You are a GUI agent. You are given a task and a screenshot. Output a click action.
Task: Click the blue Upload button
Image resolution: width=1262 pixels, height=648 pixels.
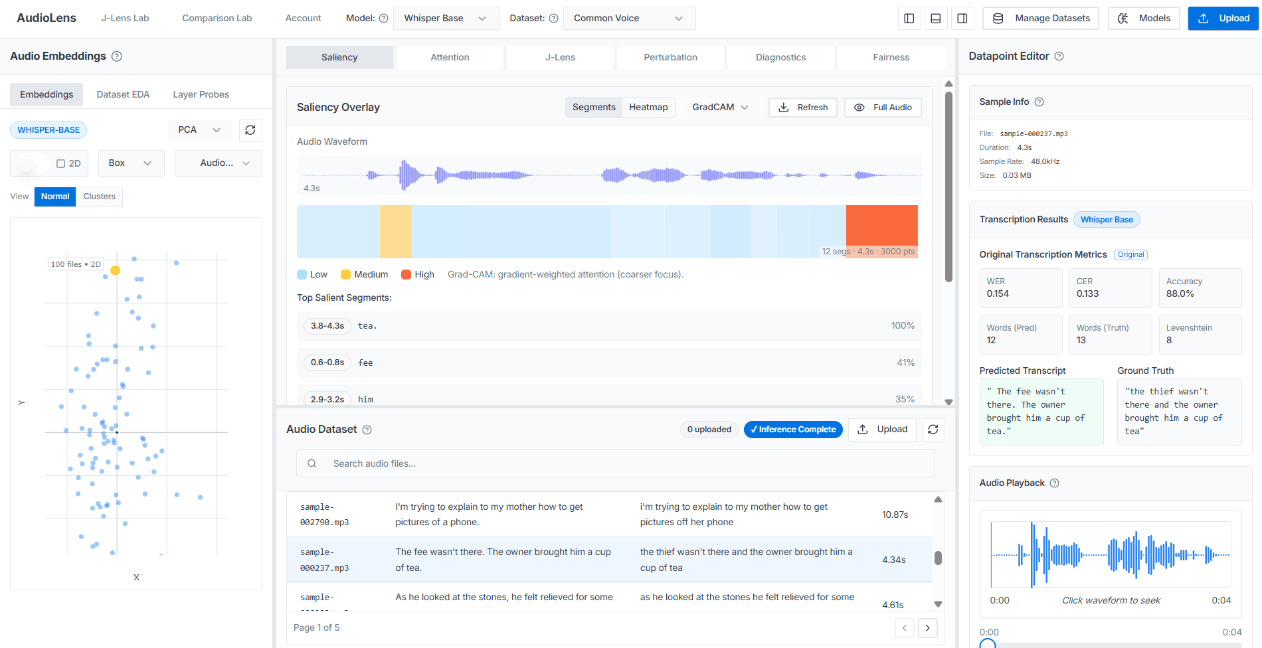pyautogui.click(x=1223, y=19)
